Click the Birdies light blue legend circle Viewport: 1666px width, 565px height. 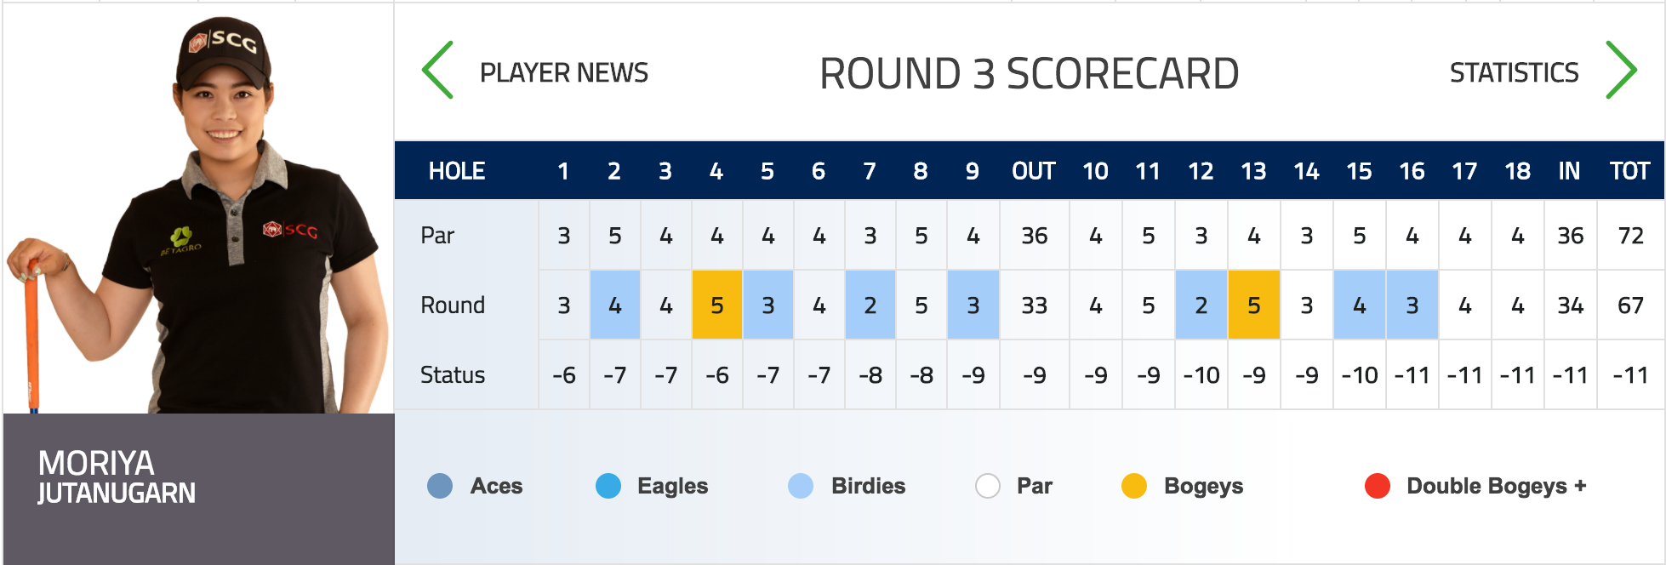(x=801, y=486)
